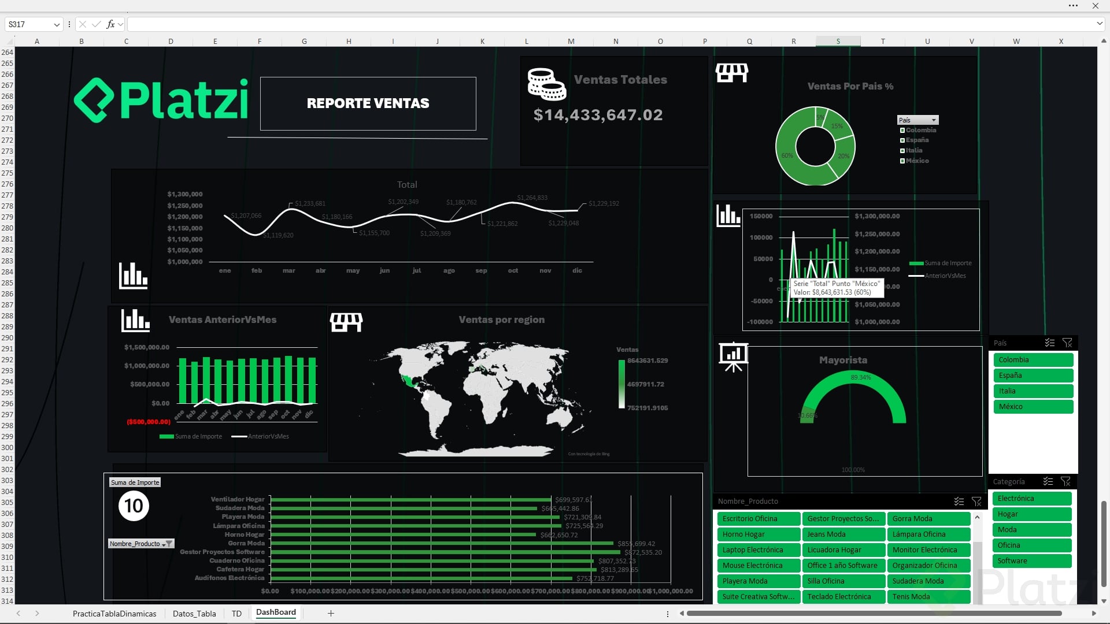Toggle Electrónica in Categoría slicer
1110x624 pixels.
1031,499
